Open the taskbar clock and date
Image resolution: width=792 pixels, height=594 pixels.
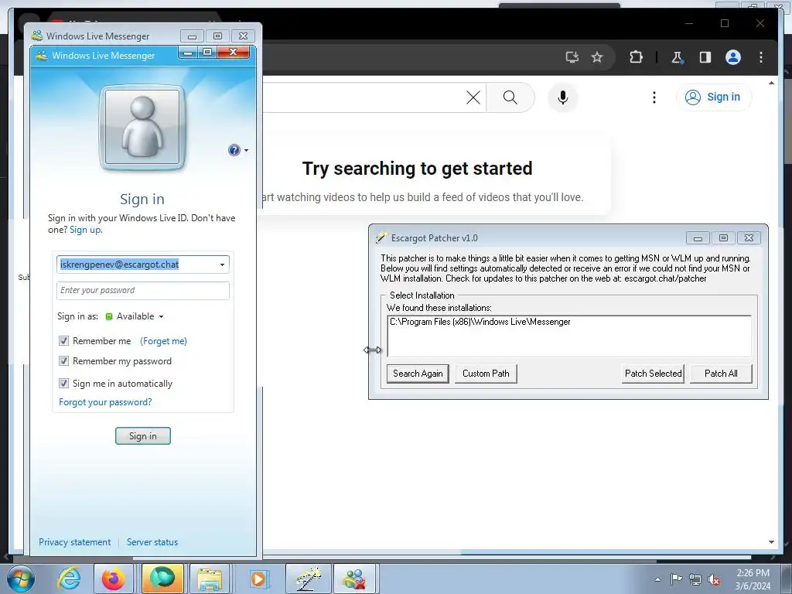[x=753, y=579]
